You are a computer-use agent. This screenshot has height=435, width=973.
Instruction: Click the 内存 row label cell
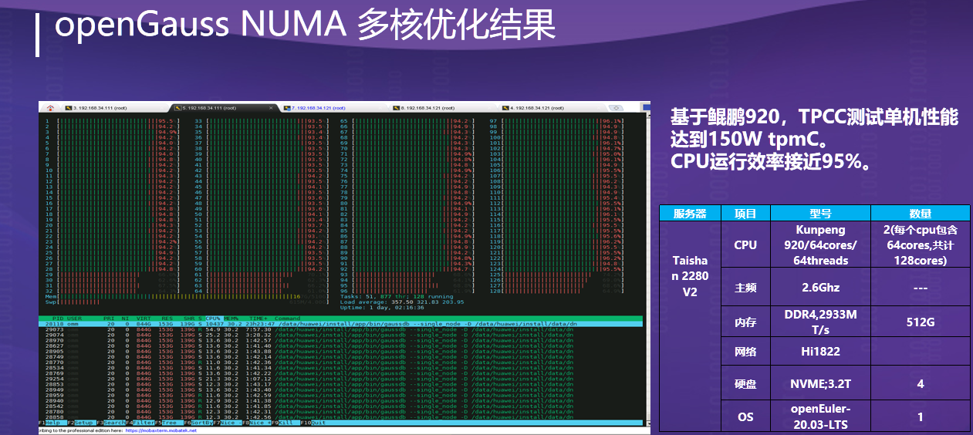745,322
